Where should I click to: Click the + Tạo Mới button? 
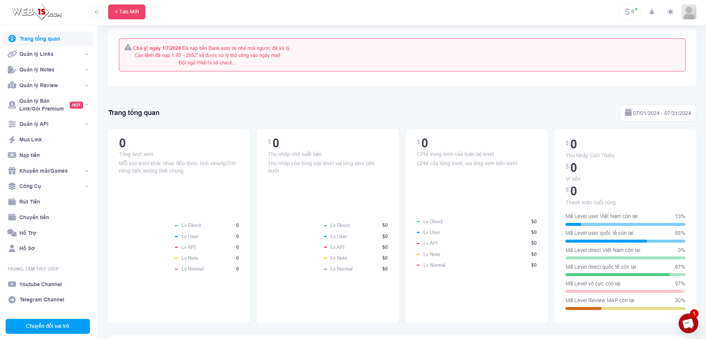(x=127, y=12)
